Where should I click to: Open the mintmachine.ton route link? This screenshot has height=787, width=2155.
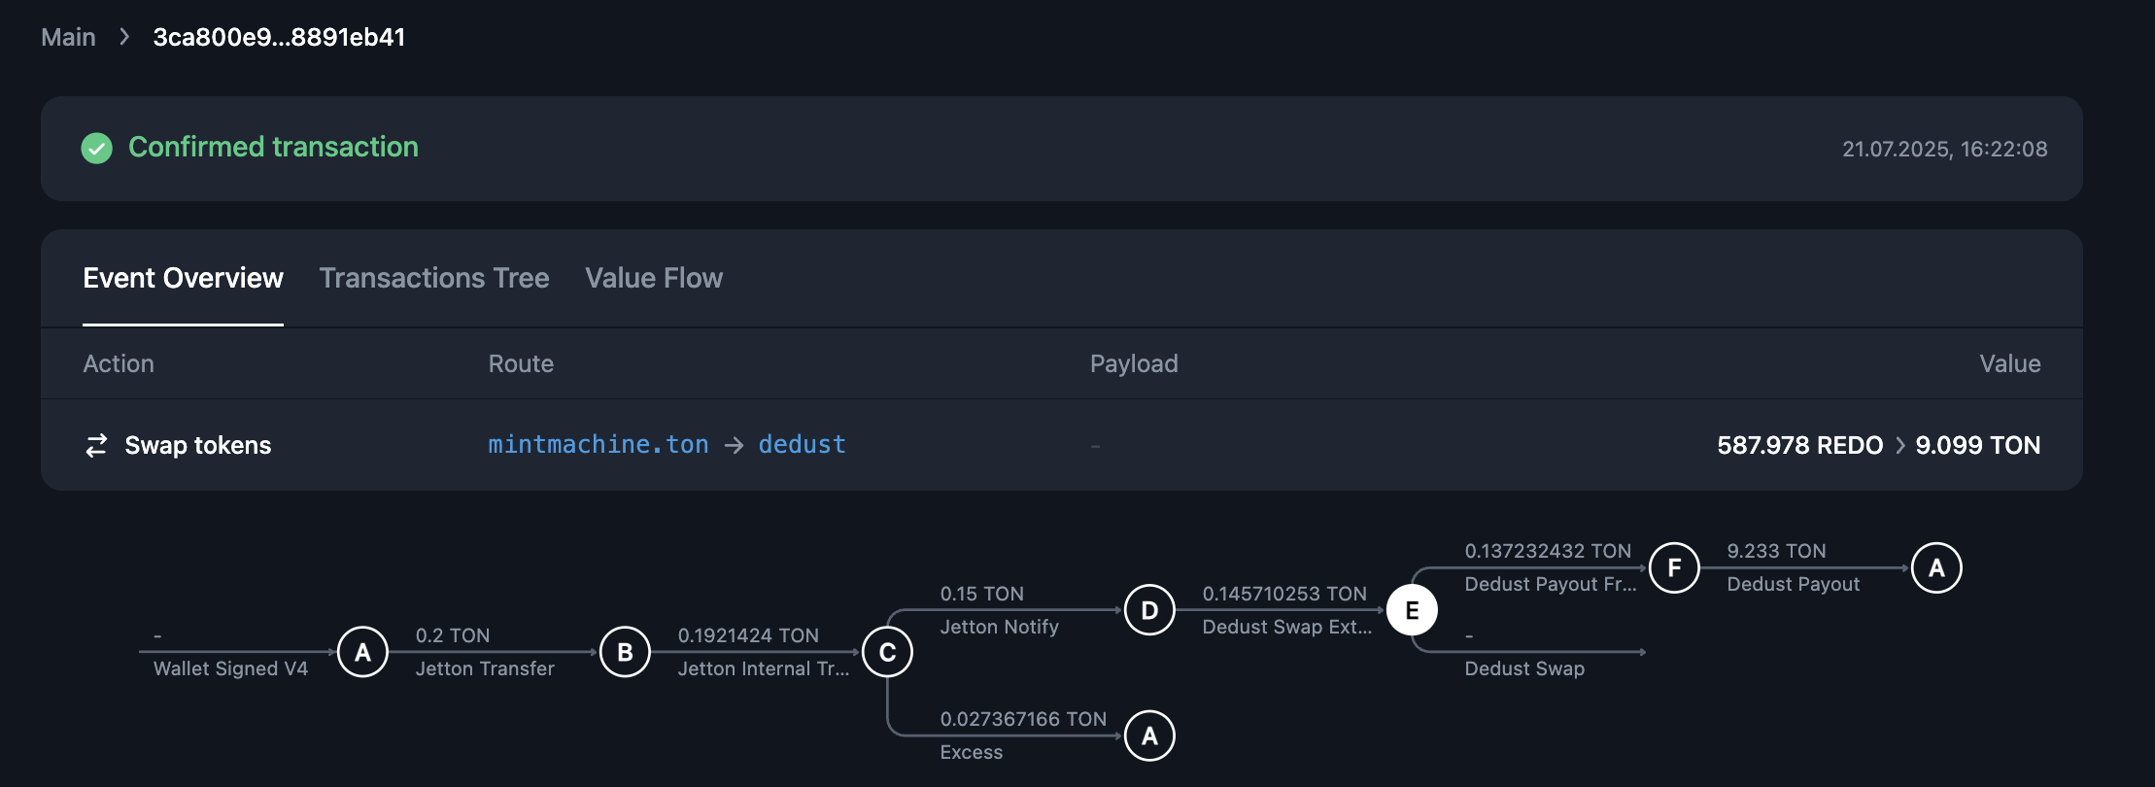click(598, 445)
